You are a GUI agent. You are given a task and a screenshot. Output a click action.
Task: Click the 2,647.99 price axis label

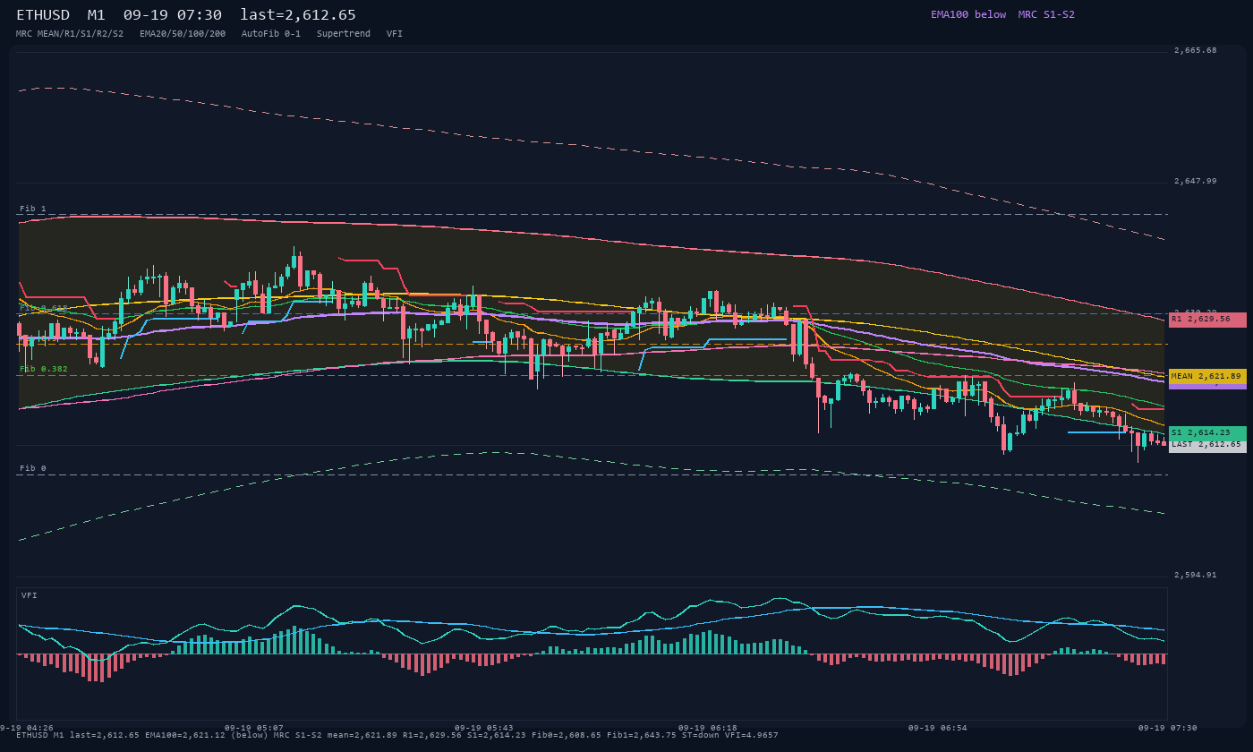(1196, 181)
